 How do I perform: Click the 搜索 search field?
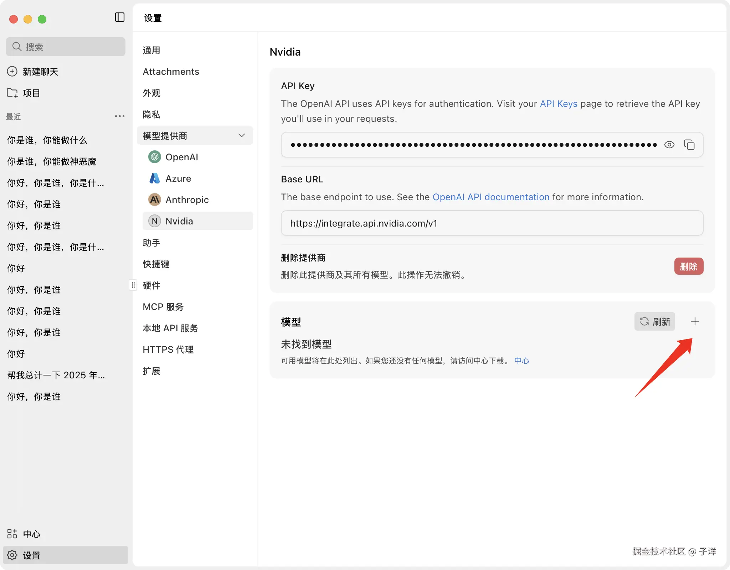pyautogui.click(x=66, y=47)
